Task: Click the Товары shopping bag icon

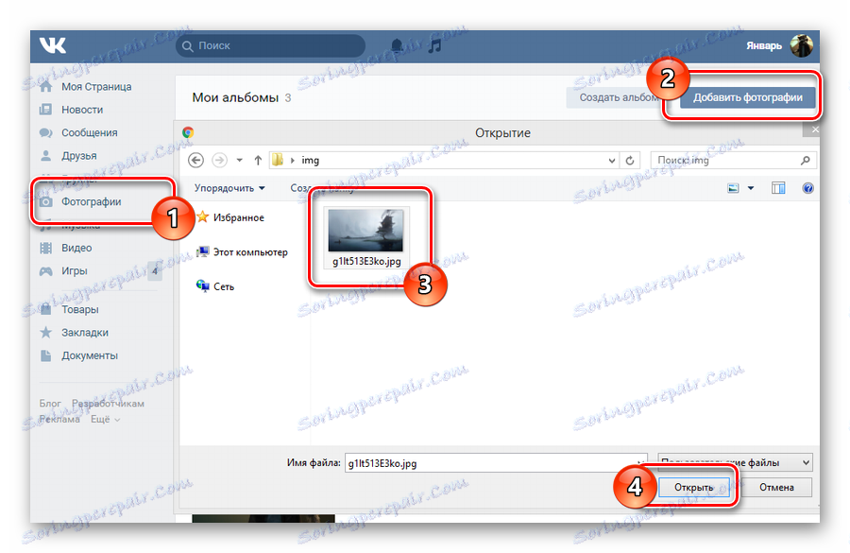Action: [46, 309]
